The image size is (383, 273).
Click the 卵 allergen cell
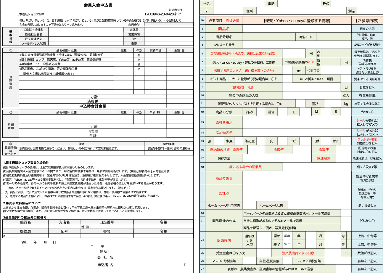(x=209, y=141)
